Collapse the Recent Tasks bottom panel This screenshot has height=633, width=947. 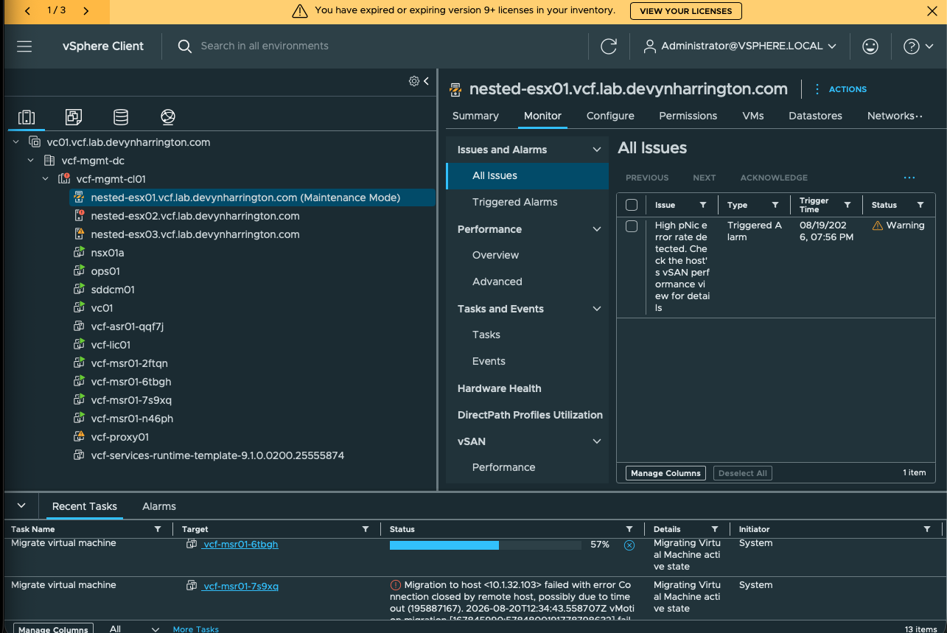[21, 506]
